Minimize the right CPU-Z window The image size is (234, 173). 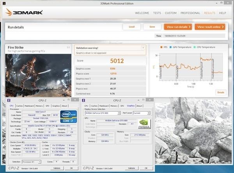(x=138, y=100)
